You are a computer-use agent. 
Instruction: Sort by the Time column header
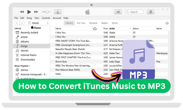[105, 29]
